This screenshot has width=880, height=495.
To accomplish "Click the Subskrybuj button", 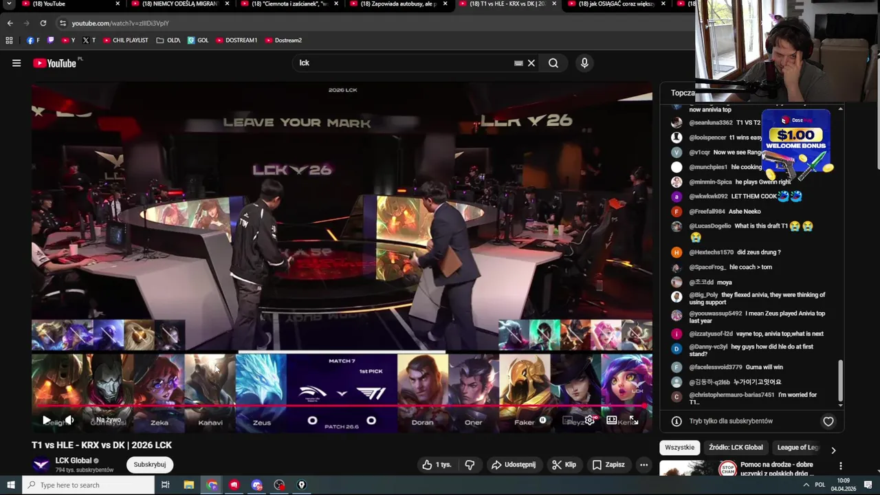I will (150, 465).
